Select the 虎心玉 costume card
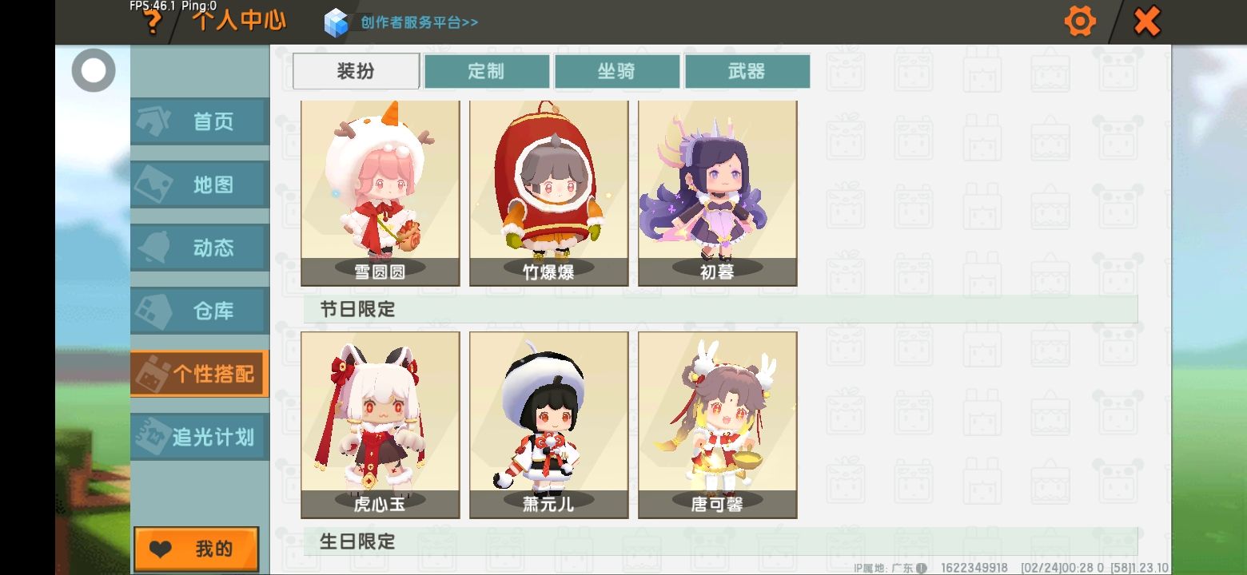1247x575 pixels. (380, 426)
